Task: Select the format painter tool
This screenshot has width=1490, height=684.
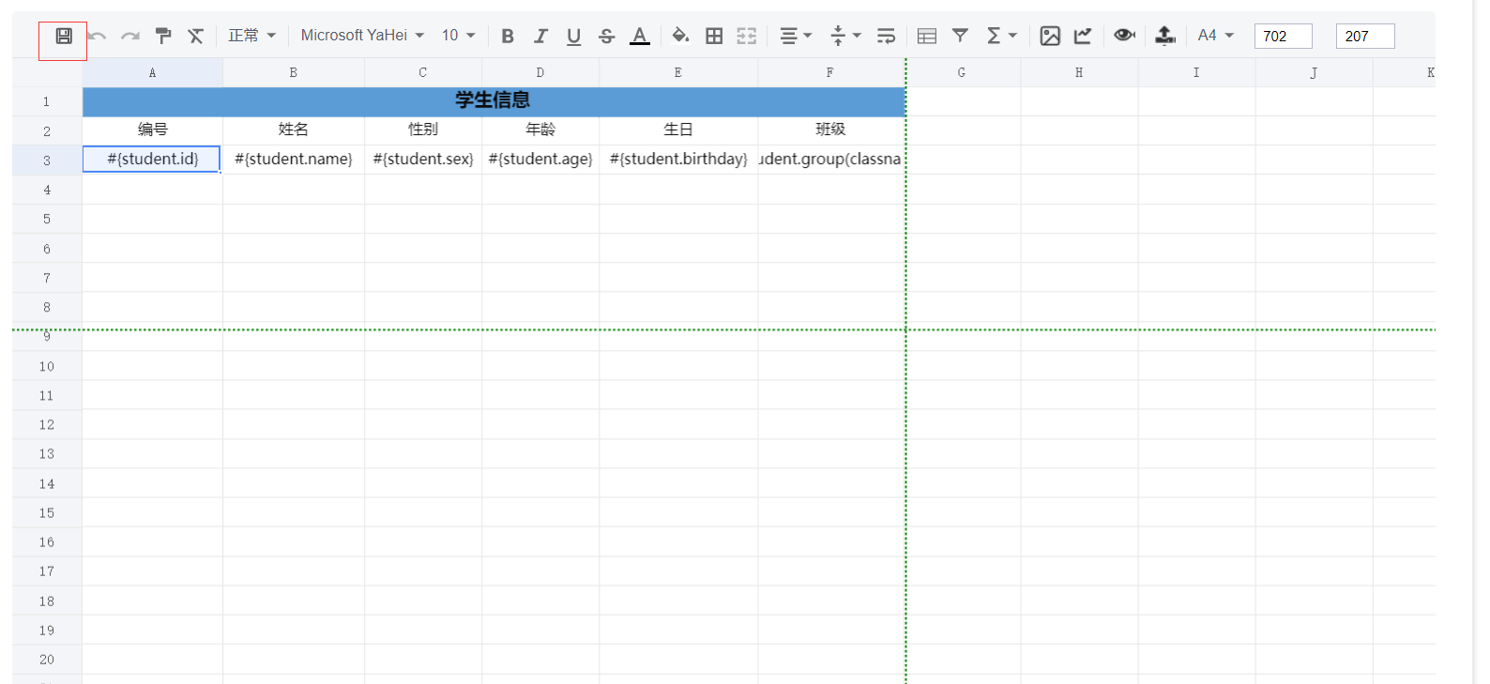Action: coord(163,36)
